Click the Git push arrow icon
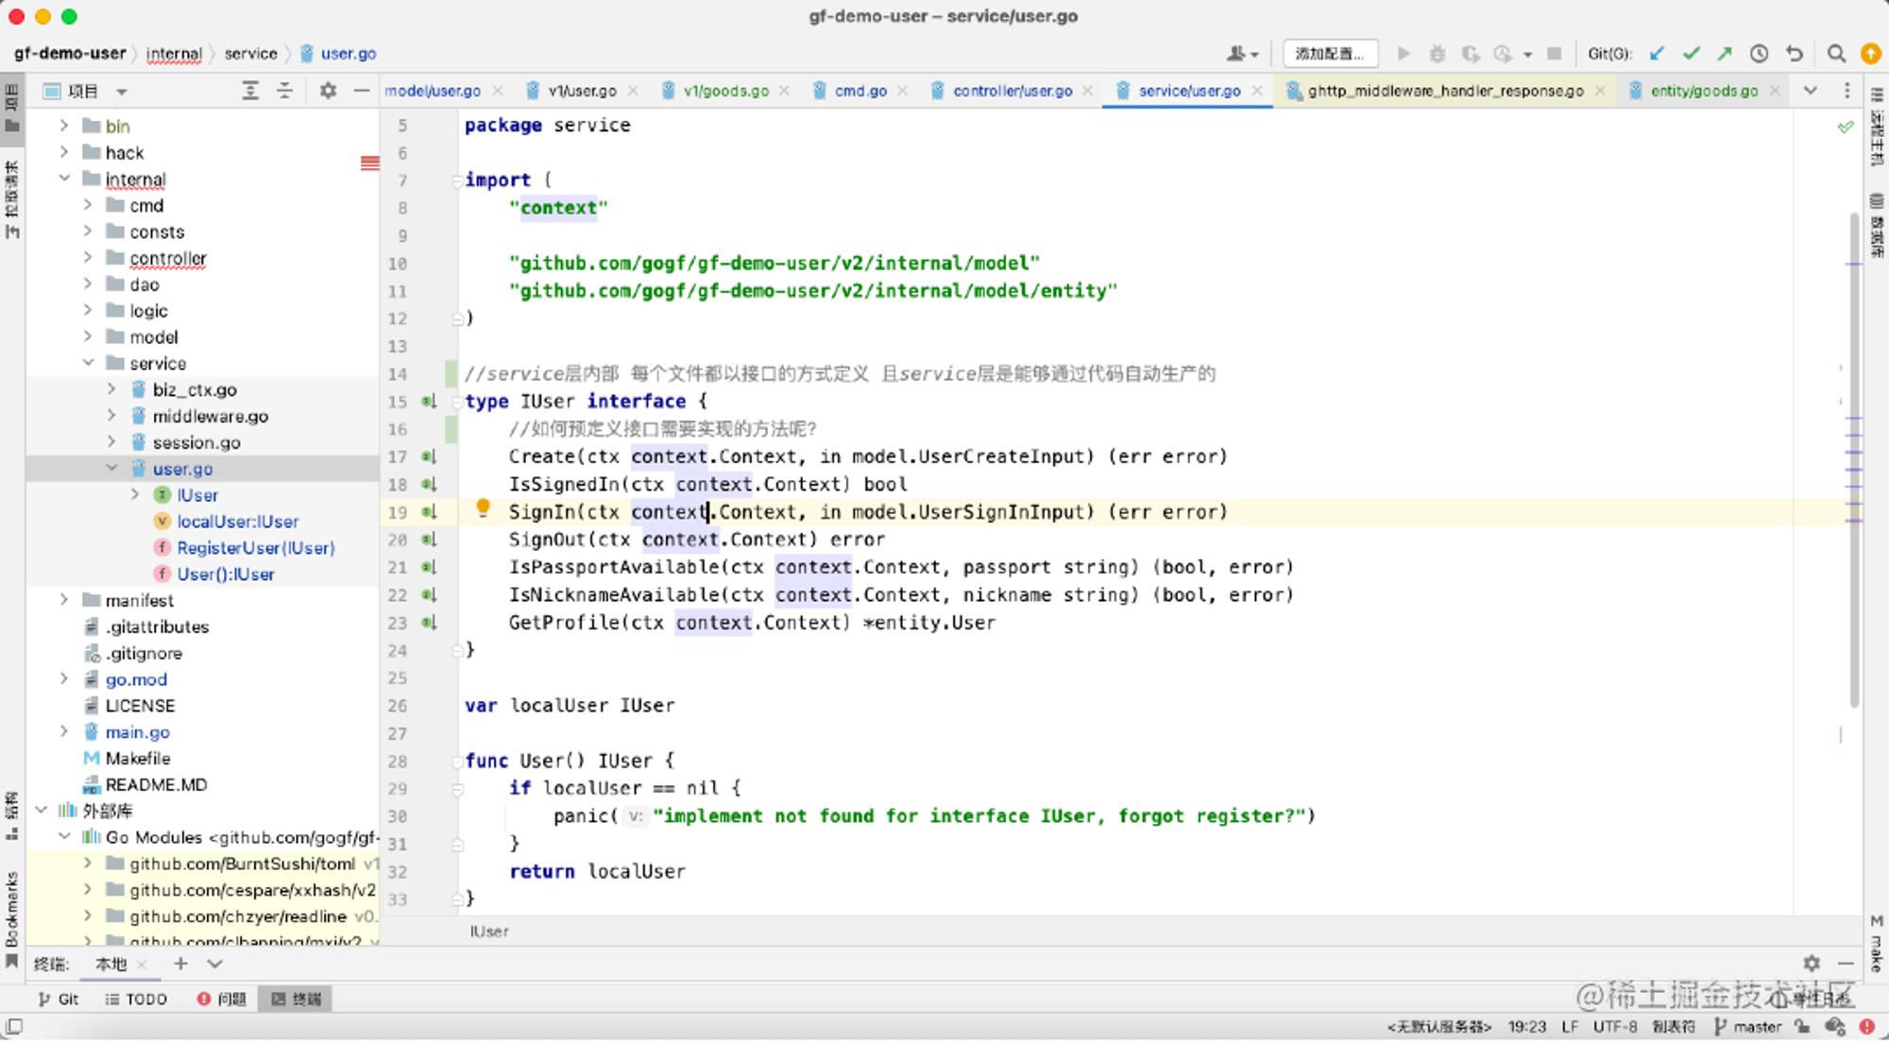The height and width of the screenshot is (1045, 1889). click(1725, 54)
